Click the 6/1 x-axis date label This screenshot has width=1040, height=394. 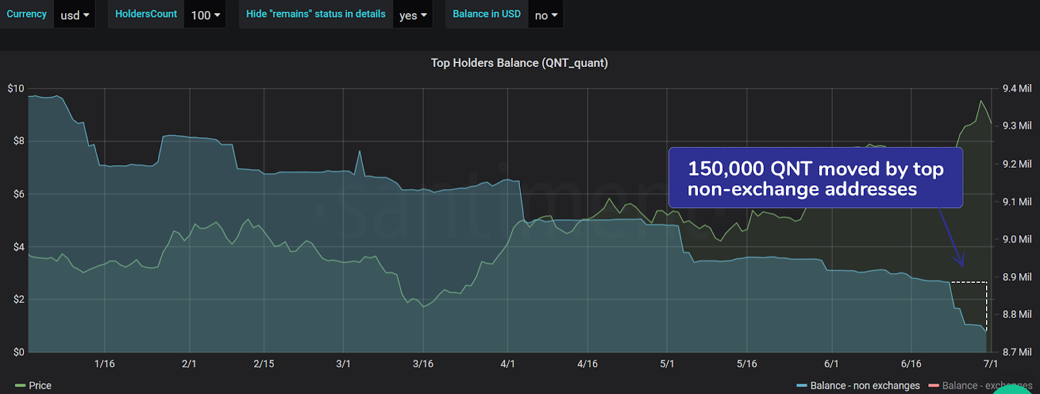(x=831, y=364)
